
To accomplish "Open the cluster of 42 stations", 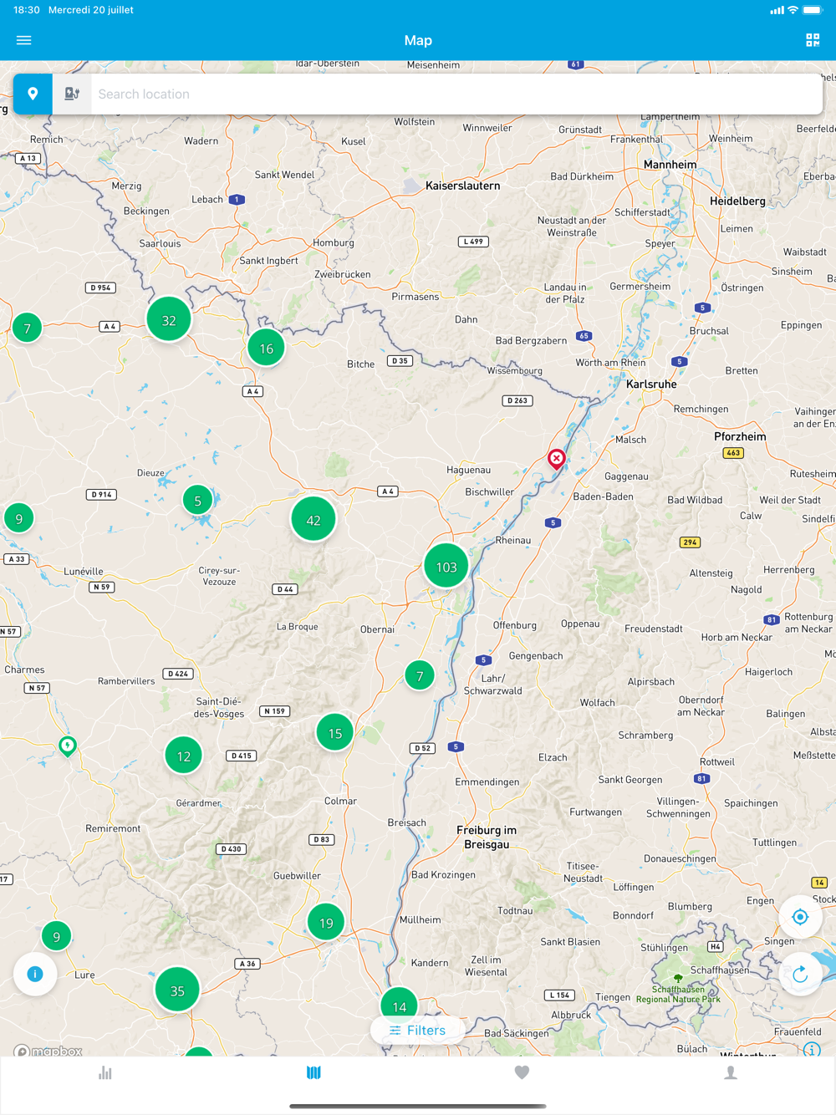I will (313, 520).
